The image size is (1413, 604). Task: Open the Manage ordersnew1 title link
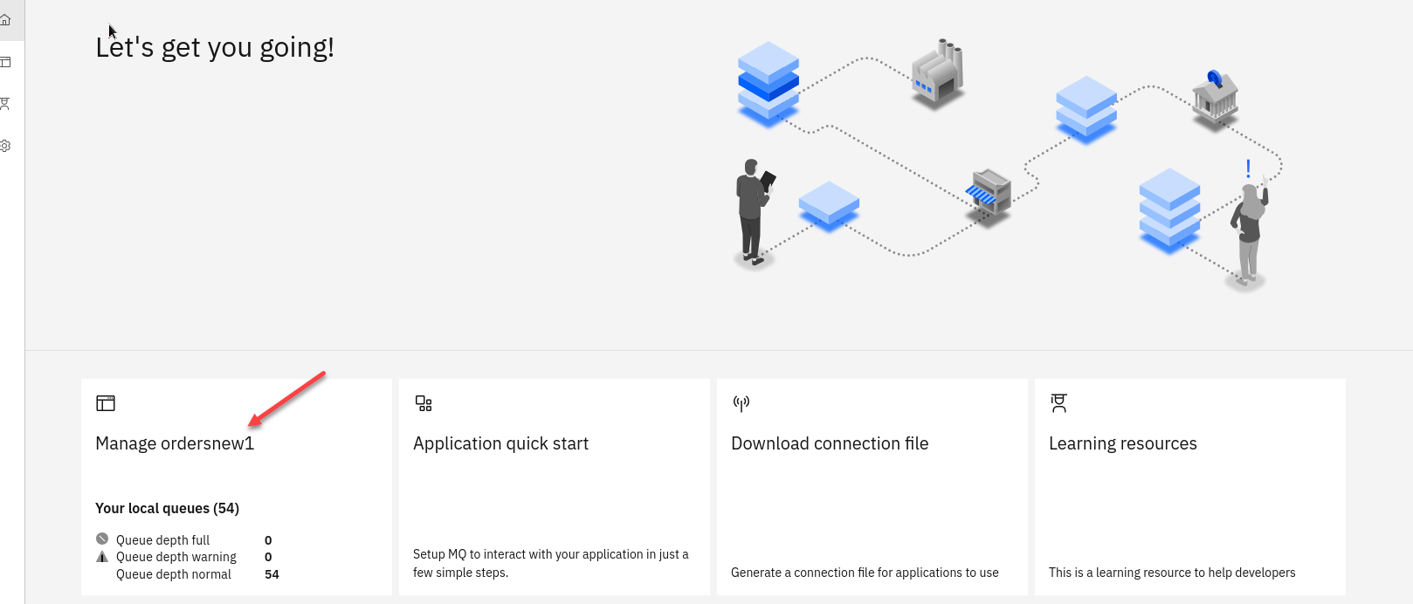175,443
